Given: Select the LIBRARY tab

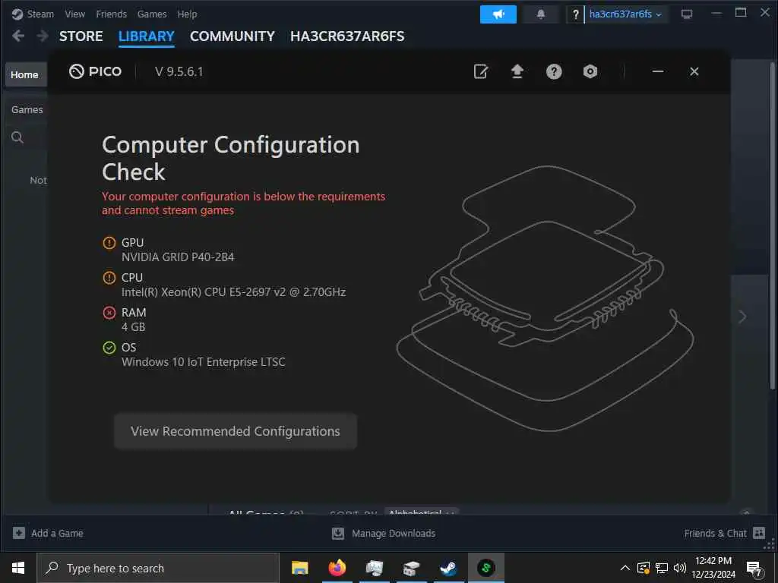Looking at the screenshot, I should 147,36.
